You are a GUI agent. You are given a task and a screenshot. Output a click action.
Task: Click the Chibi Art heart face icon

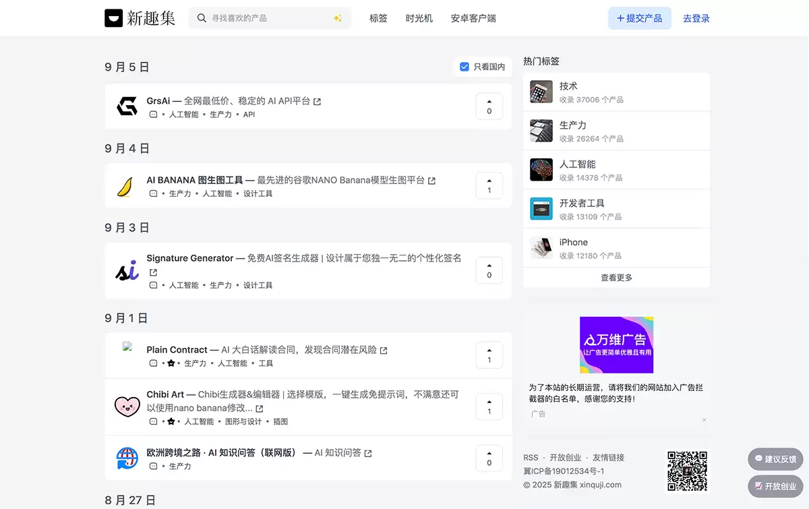tap(127, 406)
